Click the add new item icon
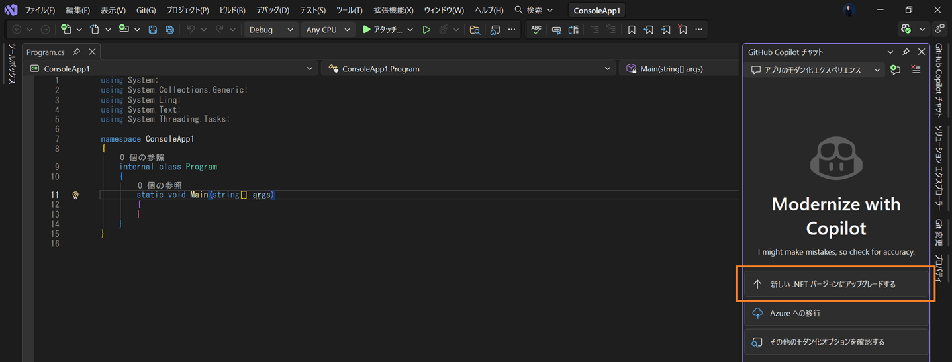Viewport: 952px width, 362px height. click(124, 30)
